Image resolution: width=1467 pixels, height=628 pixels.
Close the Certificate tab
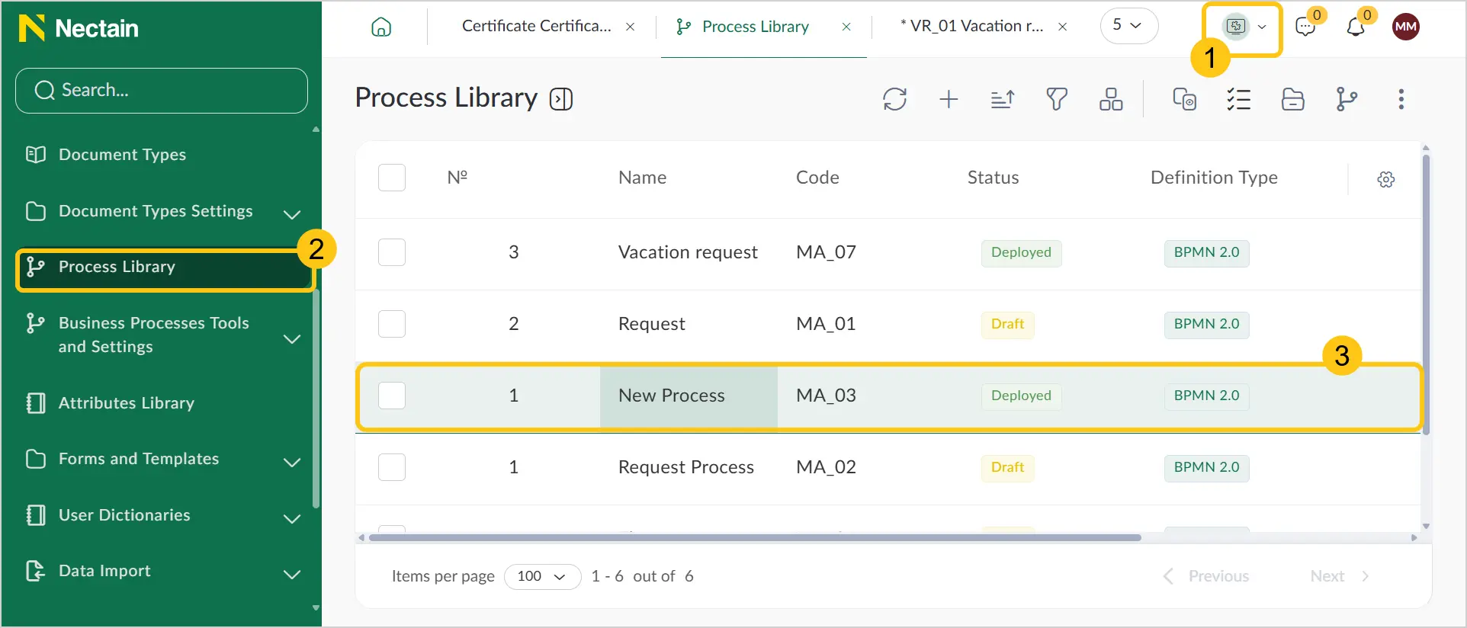631,27
